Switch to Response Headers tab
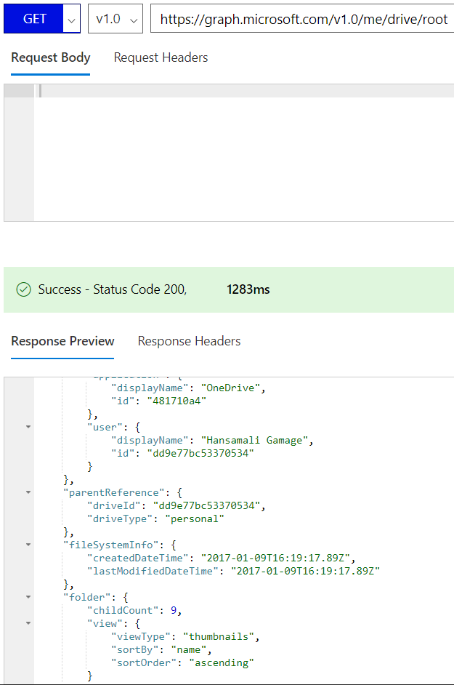The image size is (454, 685). pyautogui.click(x=189, y=341)
